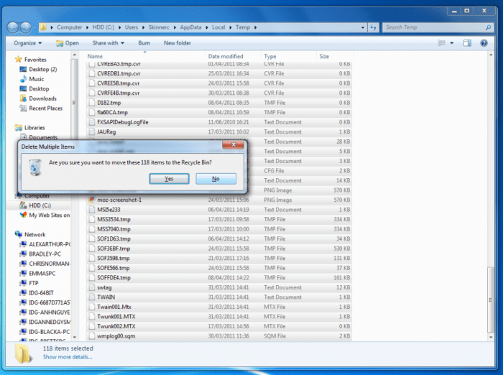Expand the arrow after Temp in breadcrumb
This screenshot has height=375, width=503.
pos(255,27)
